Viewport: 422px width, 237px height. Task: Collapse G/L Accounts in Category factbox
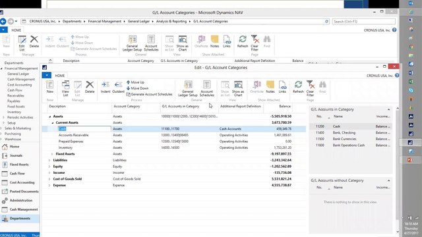pos(388,109)
